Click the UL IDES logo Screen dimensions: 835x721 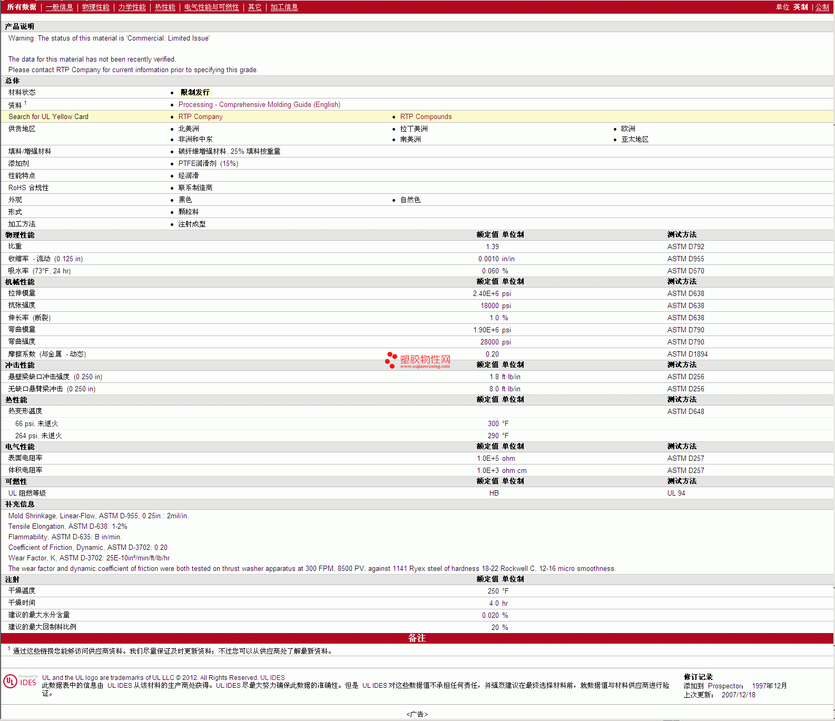(20, 682)
